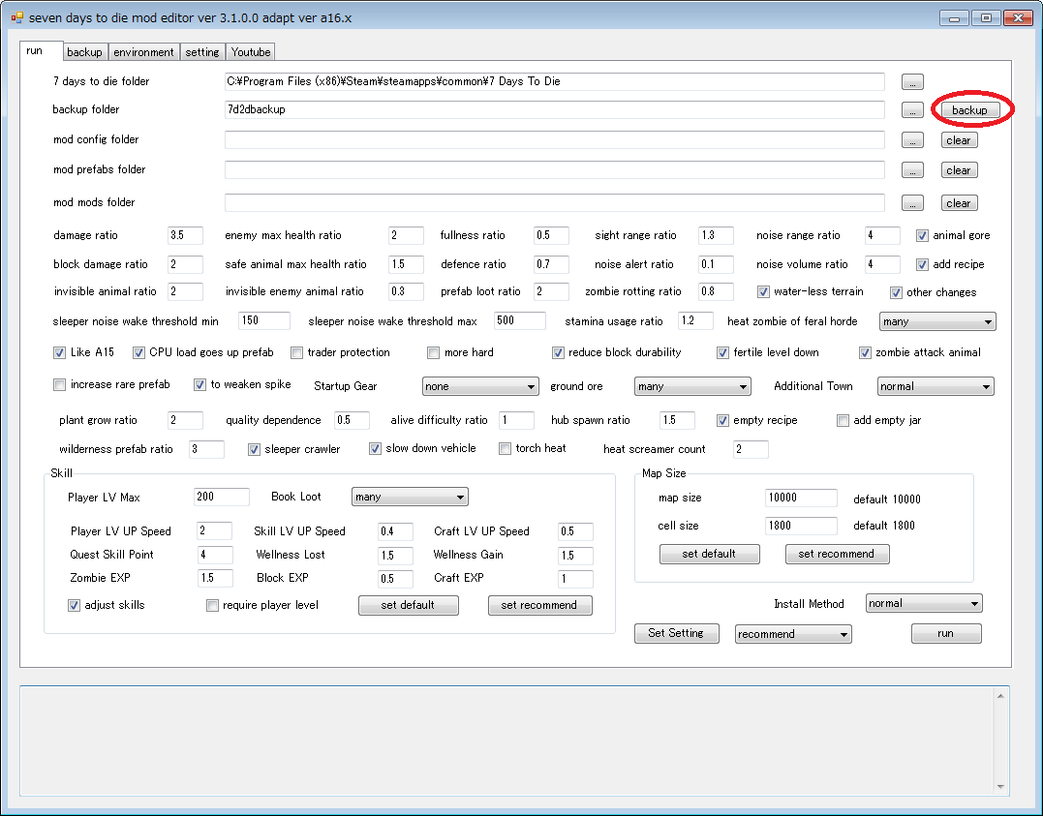Expand the ground ore dropdown
The height and width of the screenshot is (816, 1043).
coord(692,386)
